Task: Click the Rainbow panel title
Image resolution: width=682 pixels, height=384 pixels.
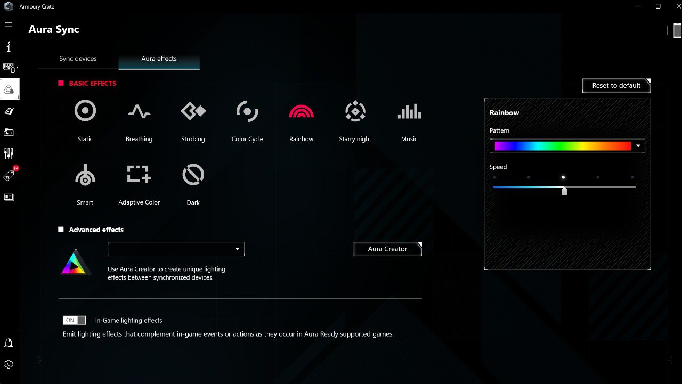Action: [x=504, y=112]
